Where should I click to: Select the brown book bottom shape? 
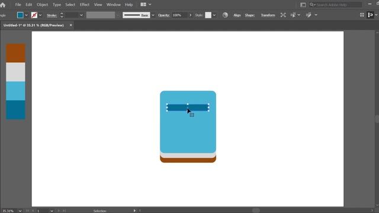tap(188, 160)
